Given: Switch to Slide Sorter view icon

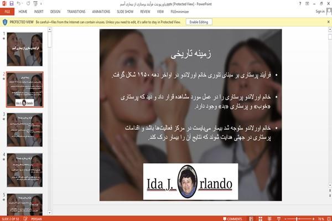Looking at the screenshot, I should [x=260, y=219].
